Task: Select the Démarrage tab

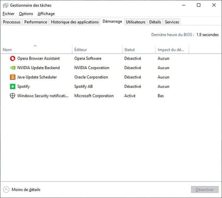Action: pyautogui.click(x=113, y=22)
